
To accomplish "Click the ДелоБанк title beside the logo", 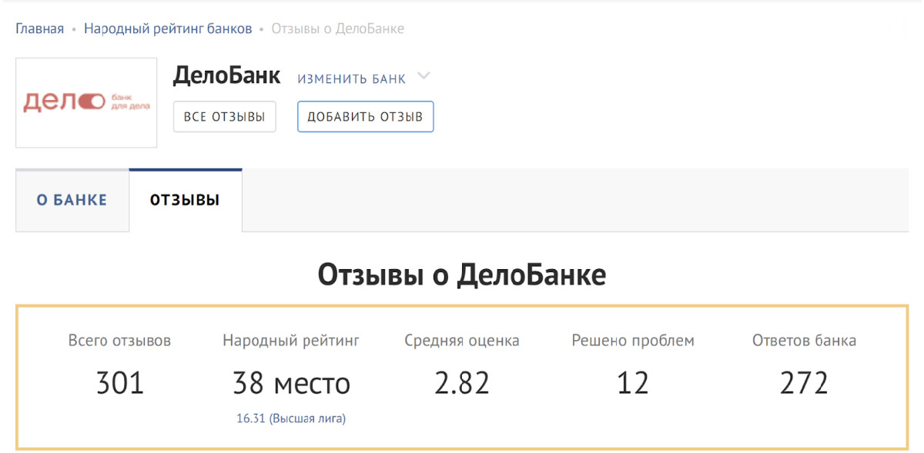I will 226,75.
